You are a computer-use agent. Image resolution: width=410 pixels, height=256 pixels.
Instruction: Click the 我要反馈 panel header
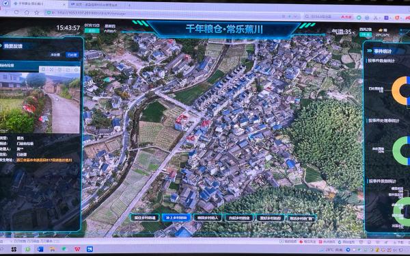click(13, 46)
